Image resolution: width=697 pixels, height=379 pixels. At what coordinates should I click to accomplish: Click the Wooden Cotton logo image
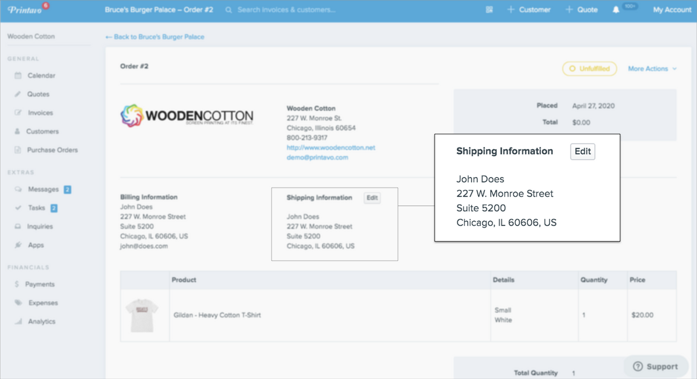coord(186,115)
